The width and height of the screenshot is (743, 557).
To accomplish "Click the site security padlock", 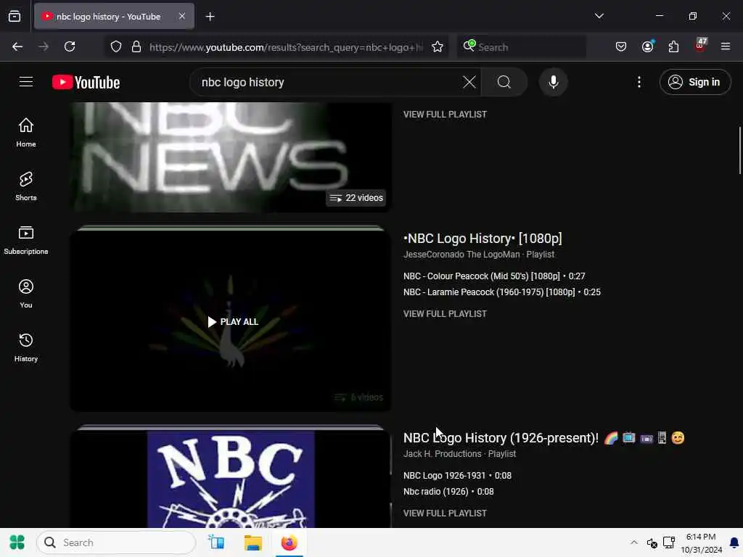I will point(136,46).
